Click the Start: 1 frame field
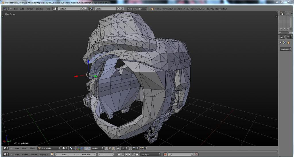Image resolution: width=294 pixels, height=157 pixels. point(65,155)
